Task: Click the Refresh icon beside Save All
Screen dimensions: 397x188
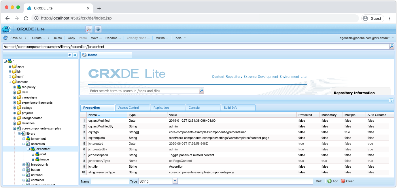Action: pyautogui.click(x=5, y=38)
